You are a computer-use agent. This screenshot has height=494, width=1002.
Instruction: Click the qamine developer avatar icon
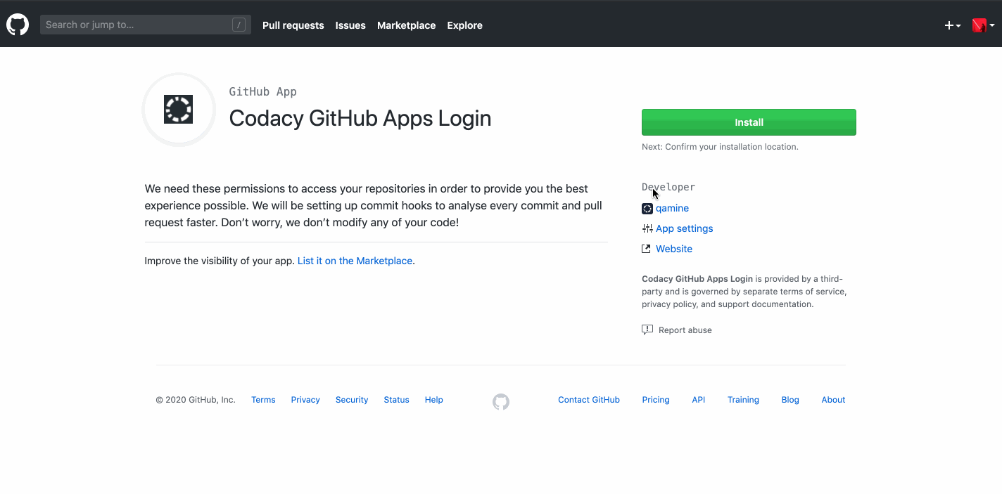coord(646,208)
